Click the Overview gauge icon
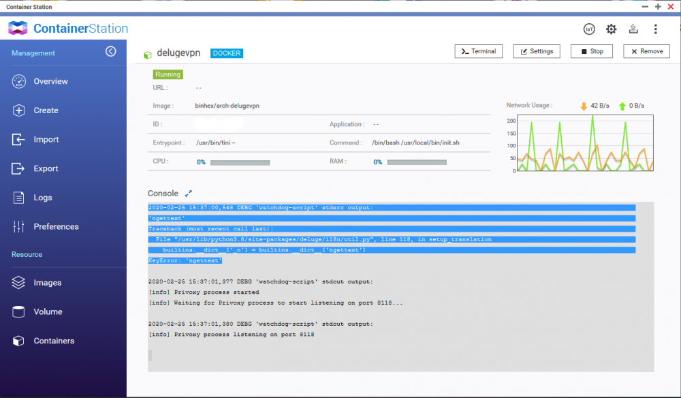This screenshot has height=398, width=681. click(18, 81)
